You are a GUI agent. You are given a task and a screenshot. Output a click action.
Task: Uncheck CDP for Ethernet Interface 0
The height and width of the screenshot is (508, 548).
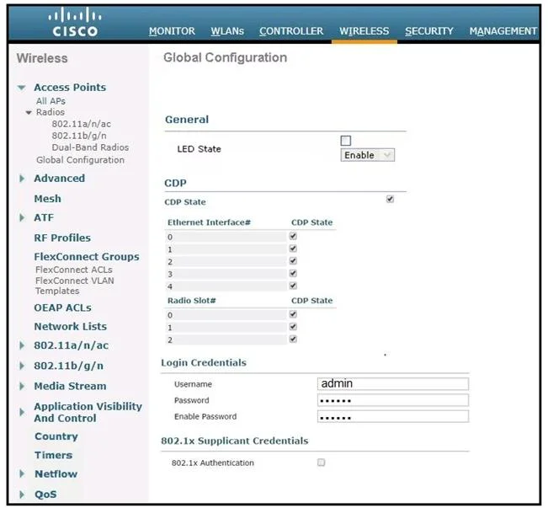pos(293,237)
